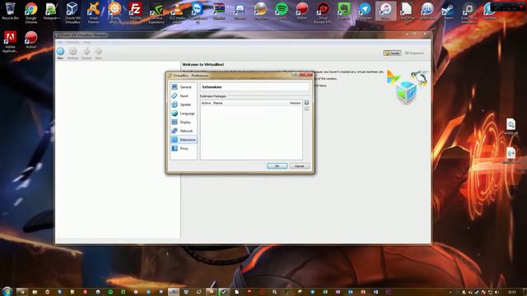This screenshot has width=527, height=296.
Task: Click the Version column header
Action: click(x=295, y=103)
